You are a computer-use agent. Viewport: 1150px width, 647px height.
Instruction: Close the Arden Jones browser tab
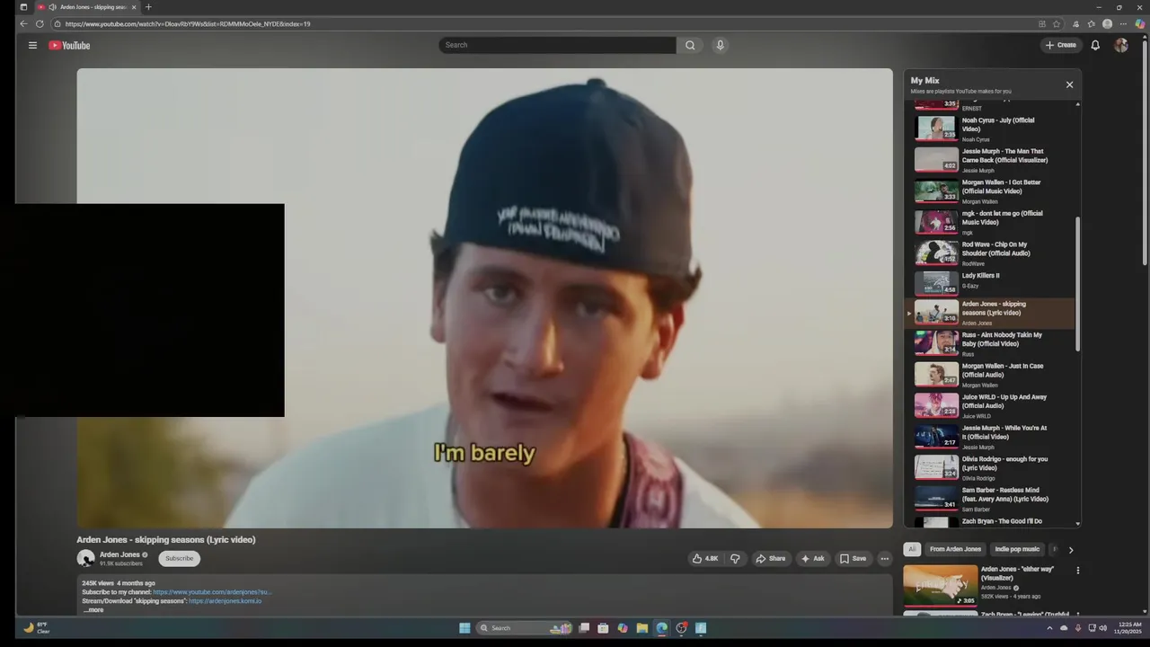click(133, 7)
